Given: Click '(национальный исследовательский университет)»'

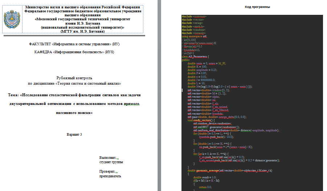Looking at the screenshot, I should pos(83,27).
